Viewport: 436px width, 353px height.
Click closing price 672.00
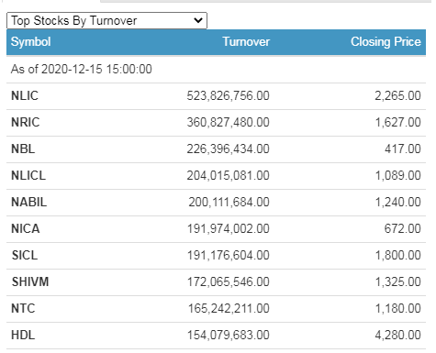click(403, 228)
